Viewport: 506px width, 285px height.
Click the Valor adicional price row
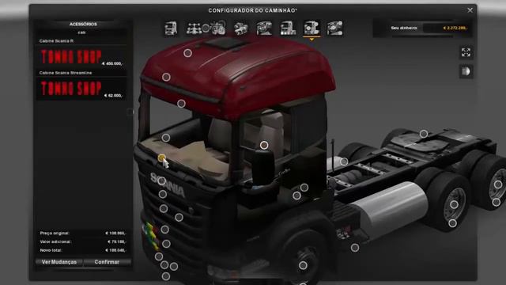click(x=83, y=241)
